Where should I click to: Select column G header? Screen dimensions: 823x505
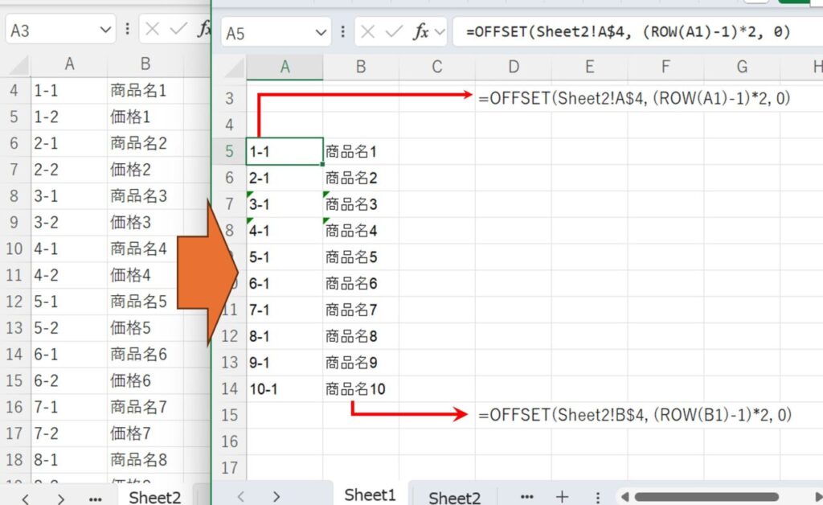tap(742, 68)
